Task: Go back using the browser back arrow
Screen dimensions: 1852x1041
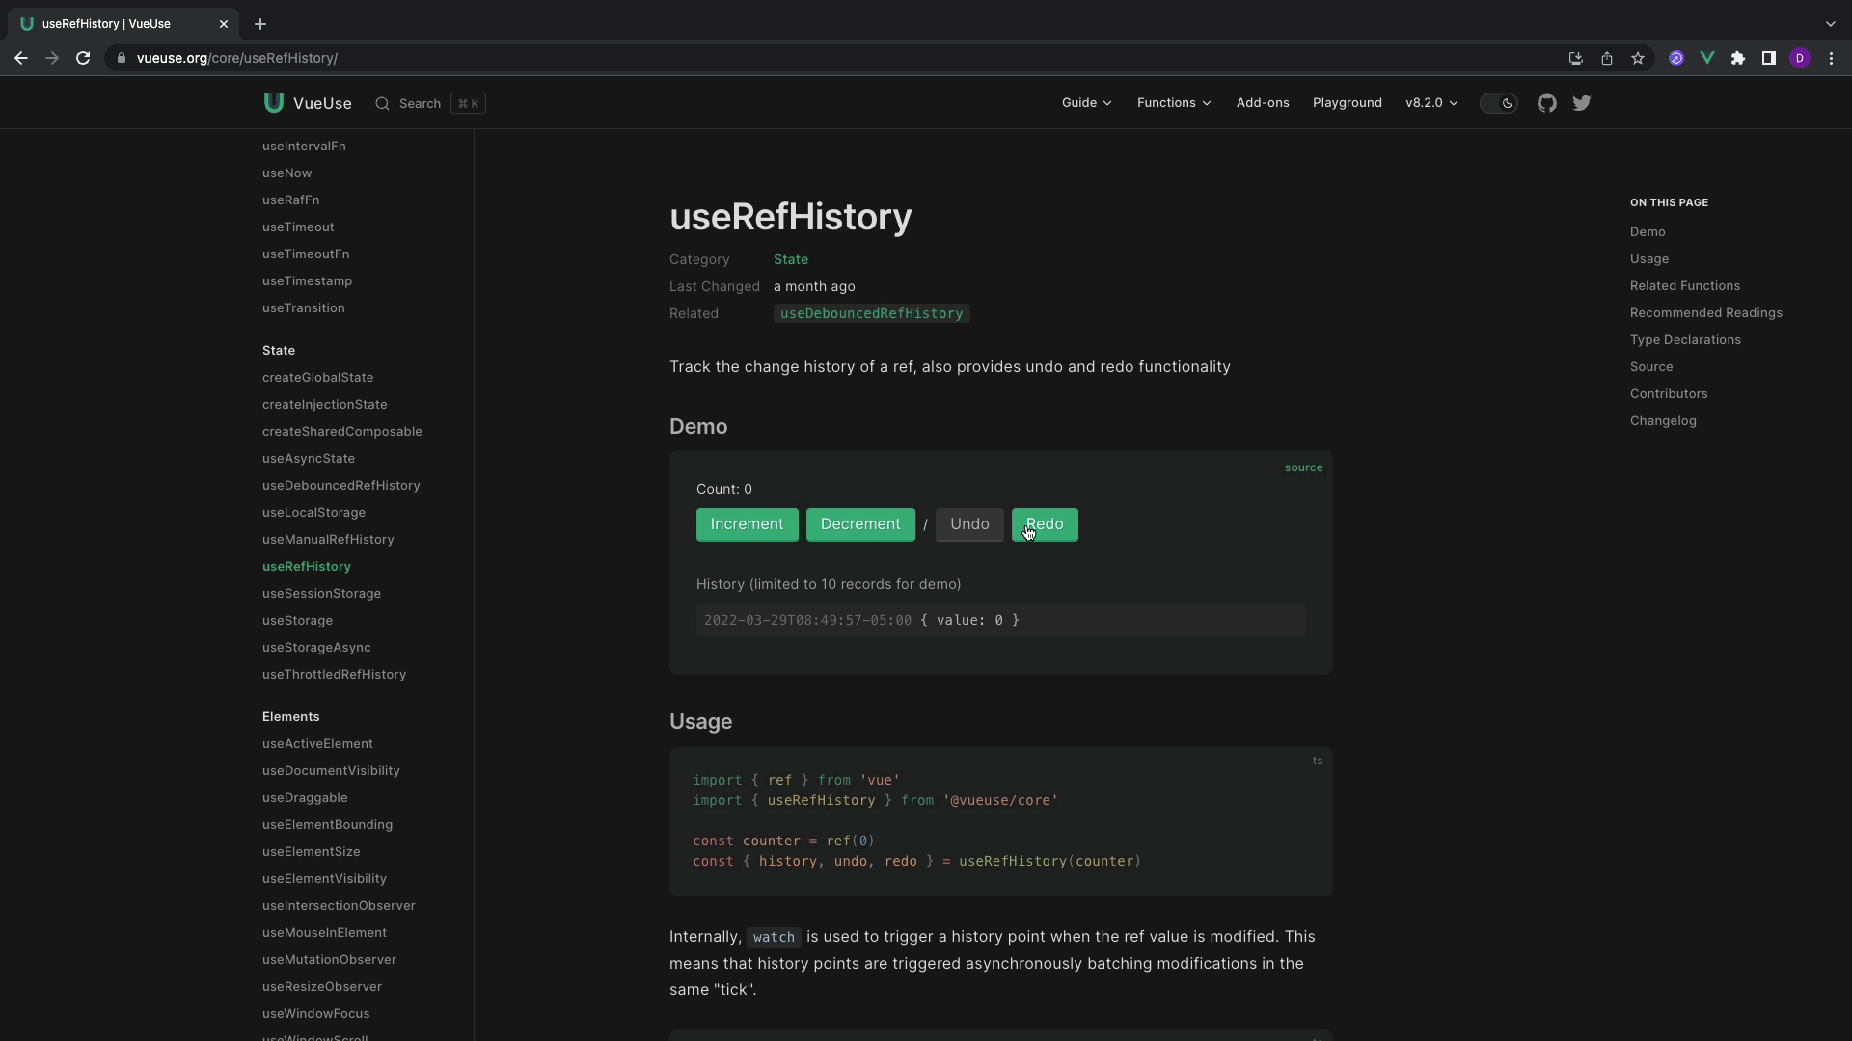Action: [21, 58]
